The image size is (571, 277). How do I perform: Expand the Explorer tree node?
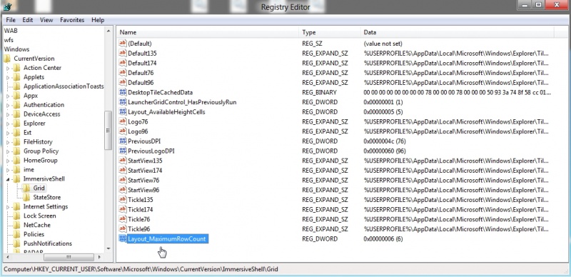pyautogui.click(x=8, y=124)
